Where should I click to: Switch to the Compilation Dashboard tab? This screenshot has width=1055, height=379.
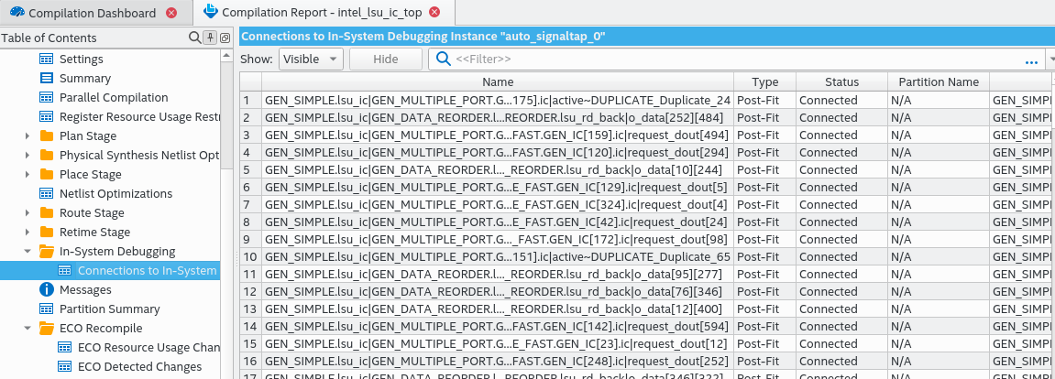92,13
